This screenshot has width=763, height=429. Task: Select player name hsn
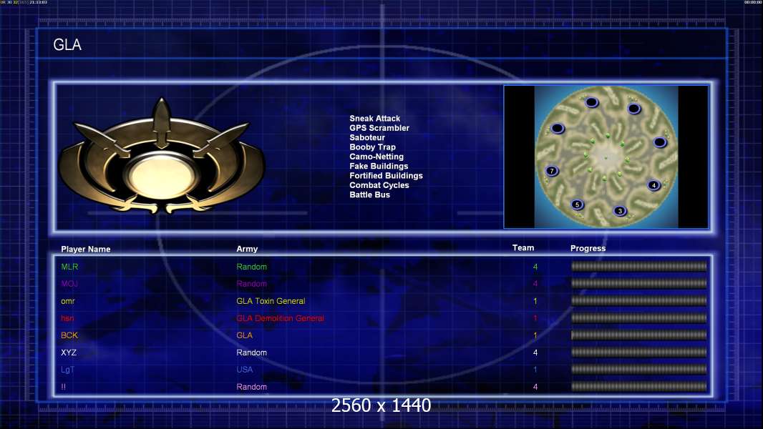pyautogui.click(x=67, y=318)
